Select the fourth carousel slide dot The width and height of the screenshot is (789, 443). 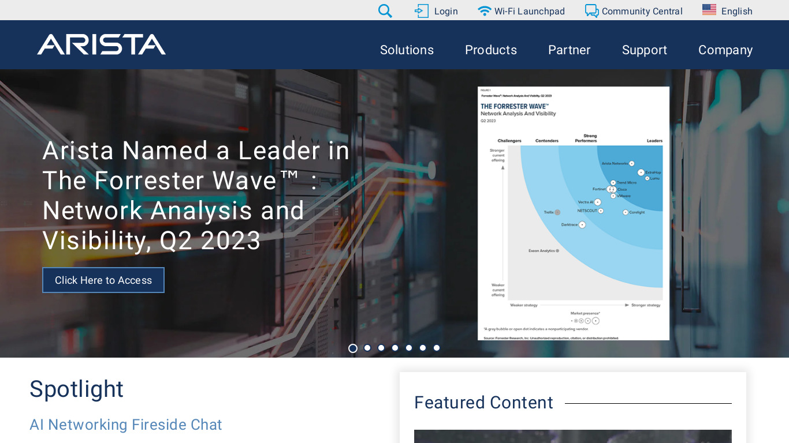[395, 348]
